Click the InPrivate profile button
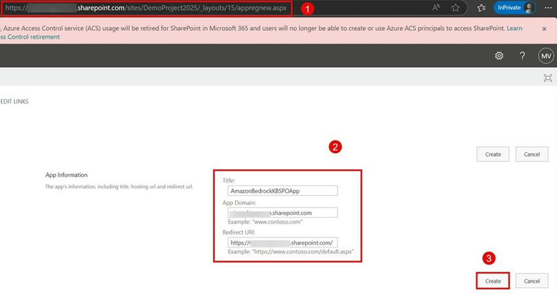The image size is (557, 294). 514,7
